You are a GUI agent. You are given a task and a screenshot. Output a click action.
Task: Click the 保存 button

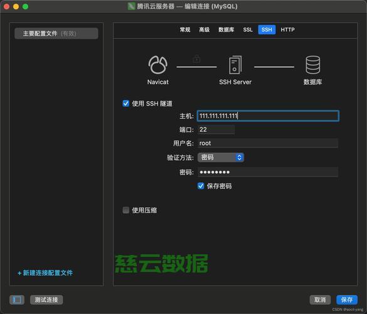tap(347, 300)
